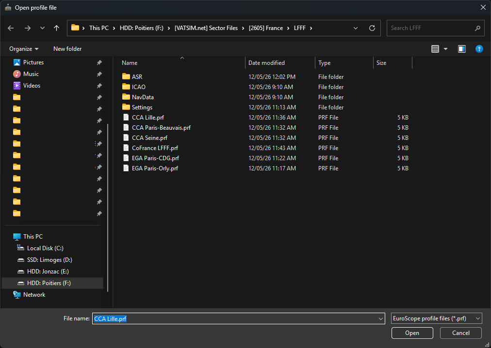
Task: Open the Help question mark button
Action: [x=479, y=49]
